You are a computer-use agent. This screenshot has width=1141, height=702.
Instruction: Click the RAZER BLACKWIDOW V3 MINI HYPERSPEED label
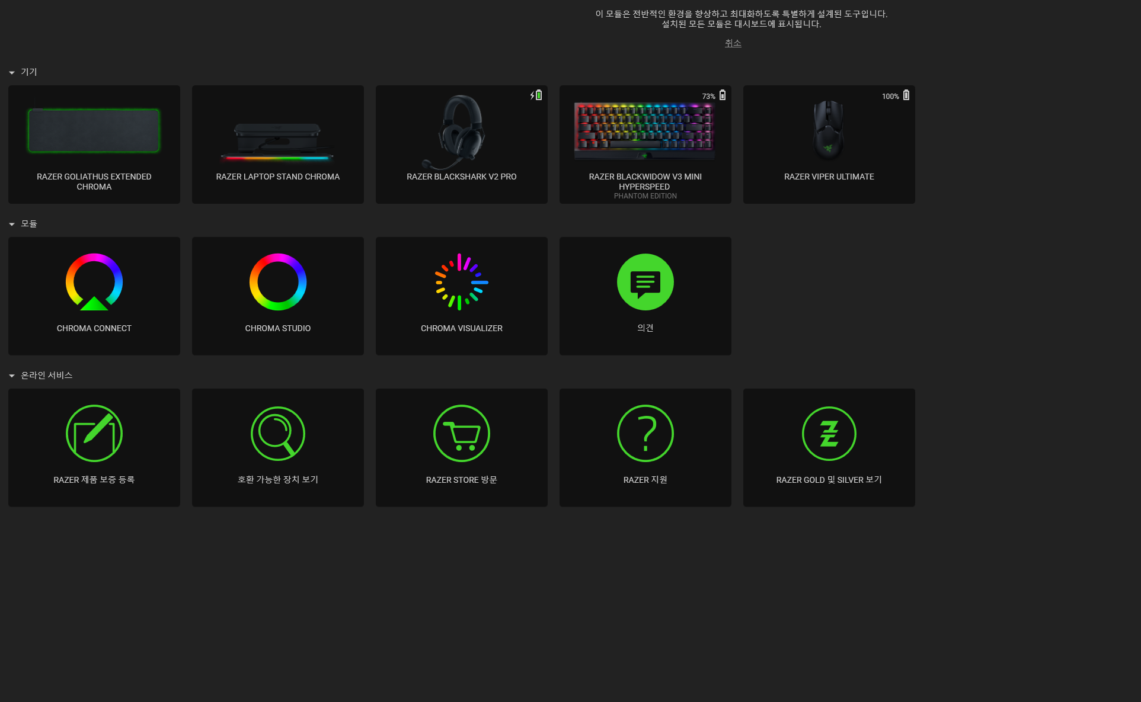[x=645, y=181]
